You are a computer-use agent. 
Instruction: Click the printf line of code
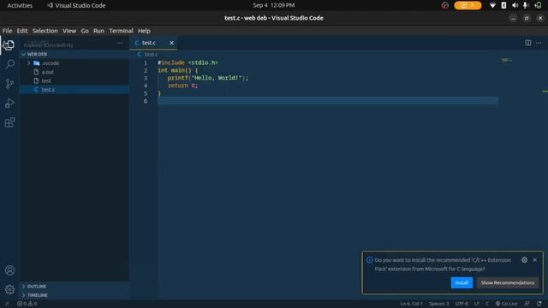pos(207,78)
